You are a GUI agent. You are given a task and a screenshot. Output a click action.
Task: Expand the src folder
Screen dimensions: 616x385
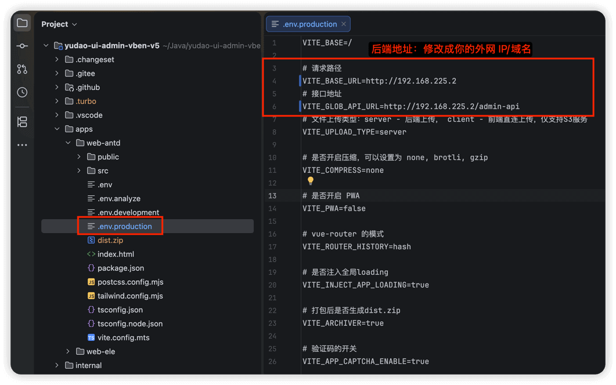[x=79, y=171]
